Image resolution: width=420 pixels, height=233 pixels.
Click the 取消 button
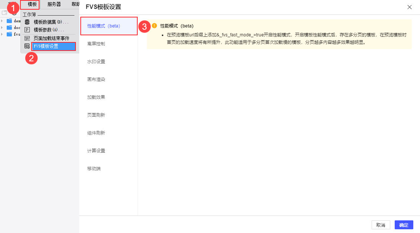pyautogui.click(x=381, y=225)
